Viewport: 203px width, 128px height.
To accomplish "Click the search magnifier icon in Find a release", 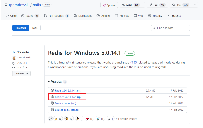I will pos(154,28).
